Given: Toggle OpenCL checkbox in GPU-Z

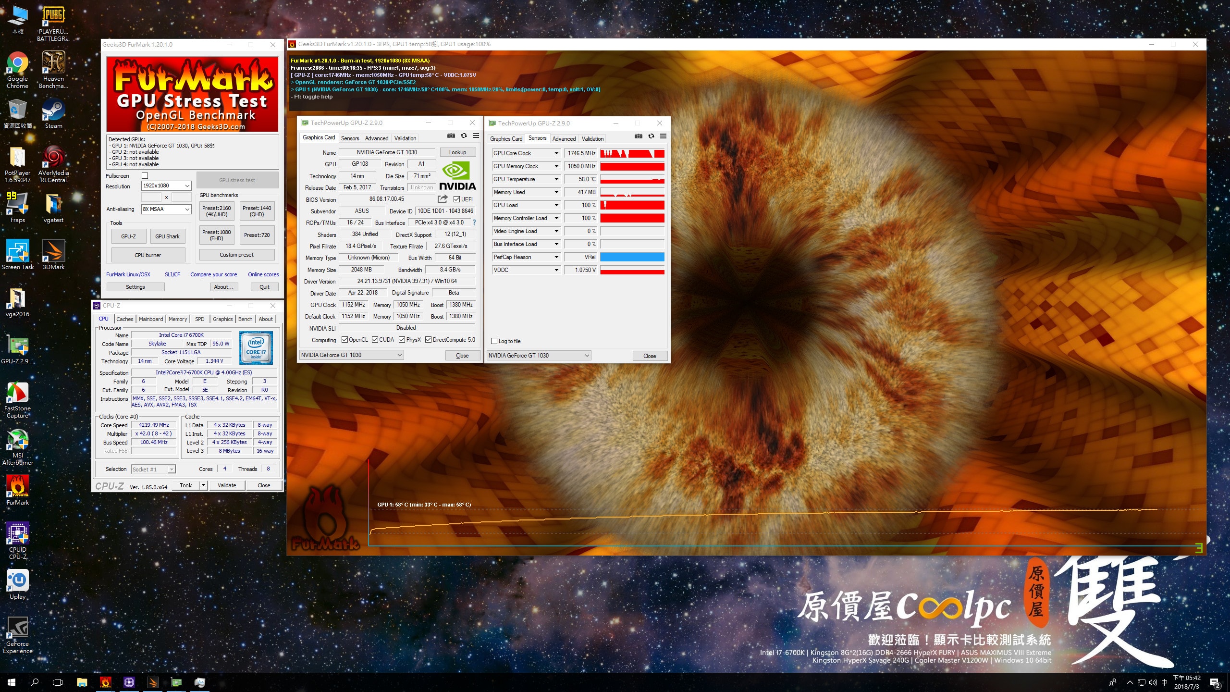Looking at the screenshot, I should [344, 340].
